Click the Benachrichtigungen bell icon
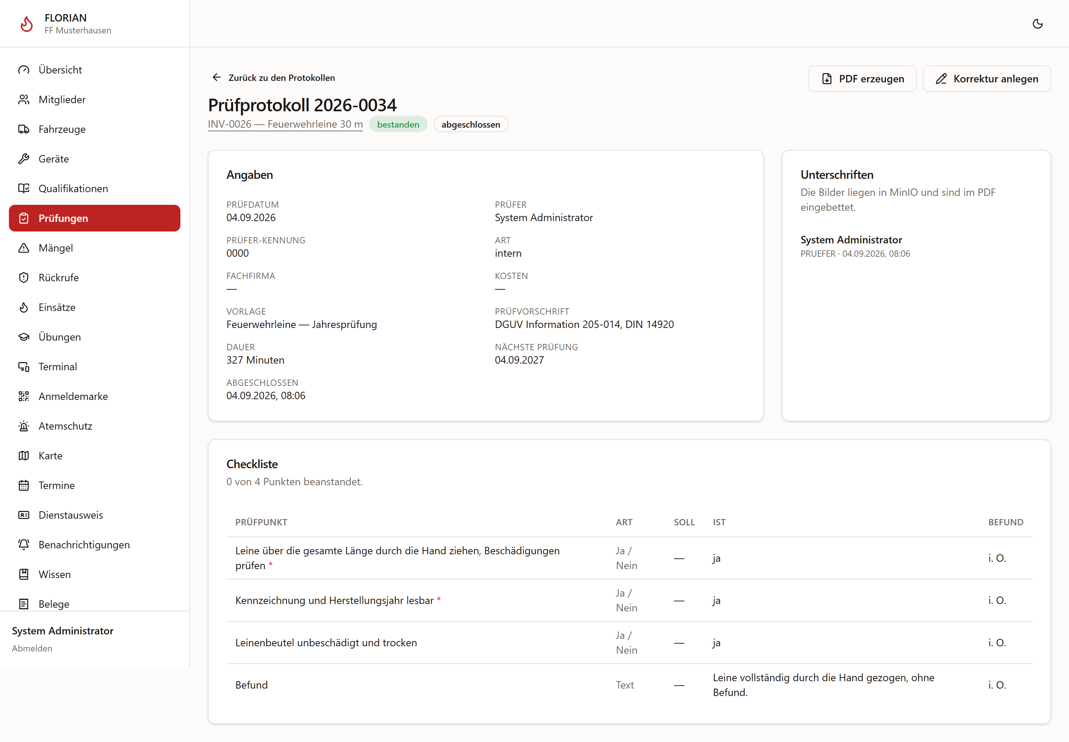 (24, 544)
